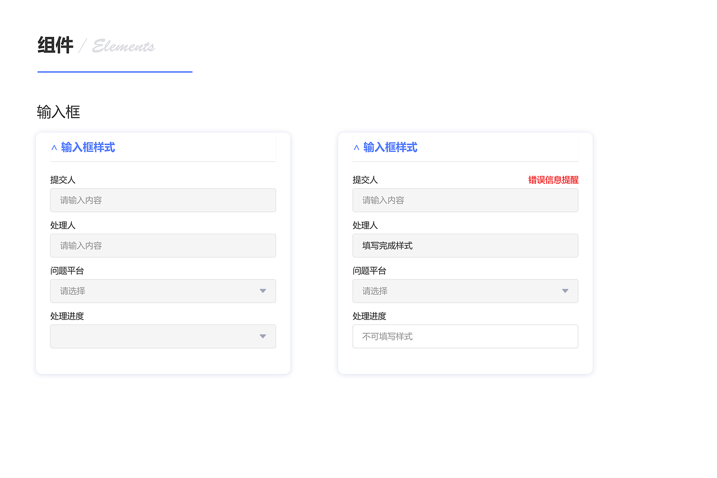
Task: Click the 处理人 field showing 填写完成样式
Action: pos(465,245)
